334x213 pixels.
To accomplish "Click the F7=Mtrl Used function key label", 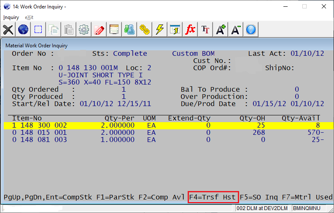I will 307,197.
